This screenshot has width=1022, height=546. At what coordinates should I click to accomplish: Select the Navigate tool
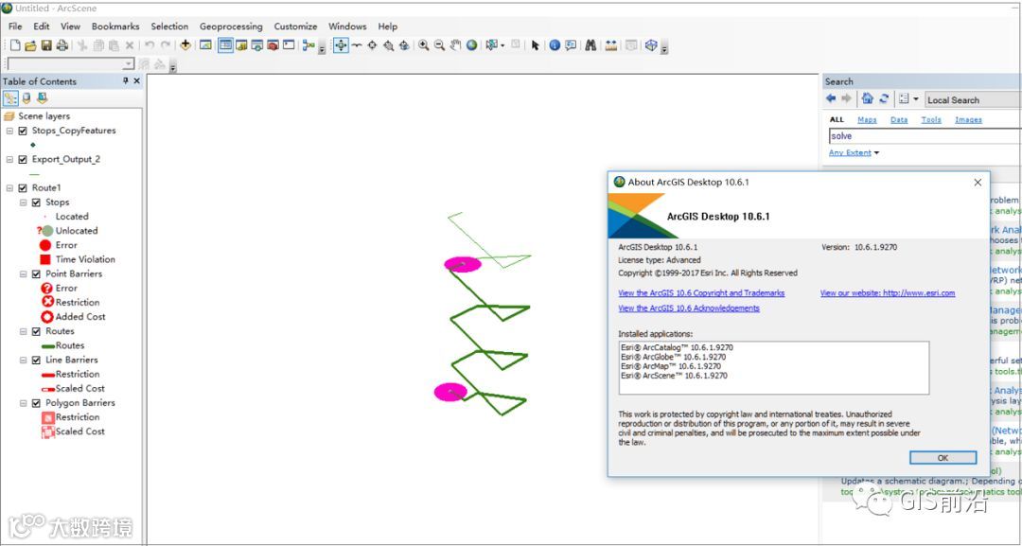341,45
